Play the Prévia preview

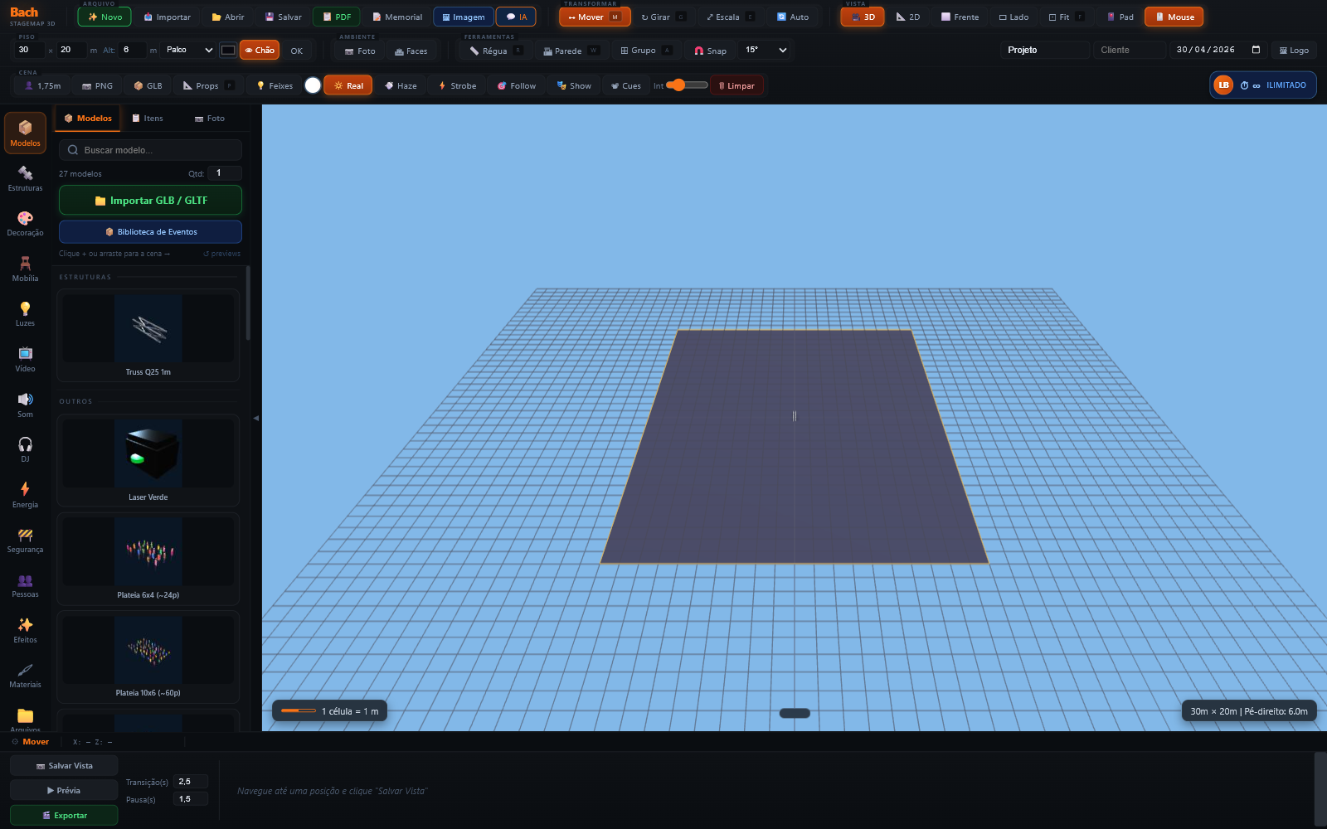click(x=64, y=791)
